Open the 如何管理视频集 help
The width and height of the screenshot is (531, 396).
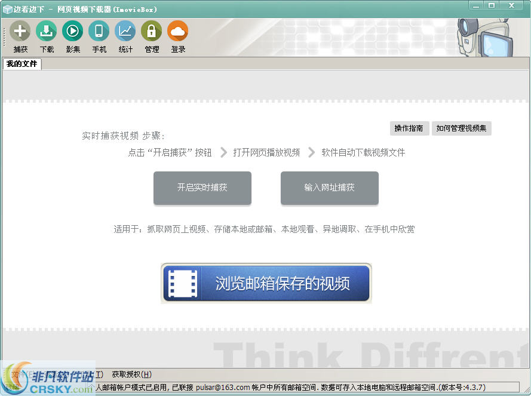coord(462,128)
